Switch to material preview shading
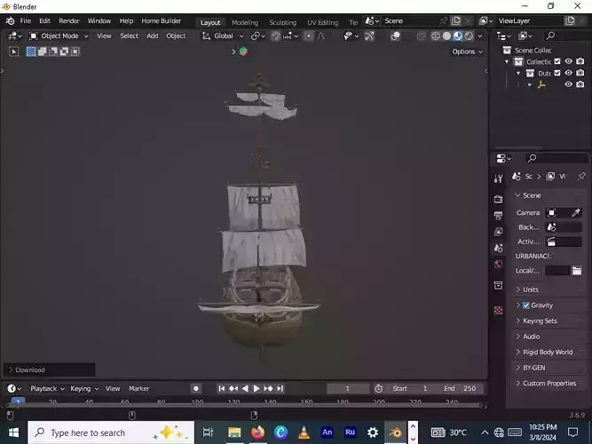Screen dimensions: 592x444 [x=458, y=36]
